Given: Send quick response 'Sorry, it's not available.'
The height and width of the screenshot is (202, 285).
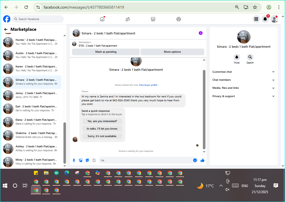Looking at the screenshot, I should pos(102,136).
